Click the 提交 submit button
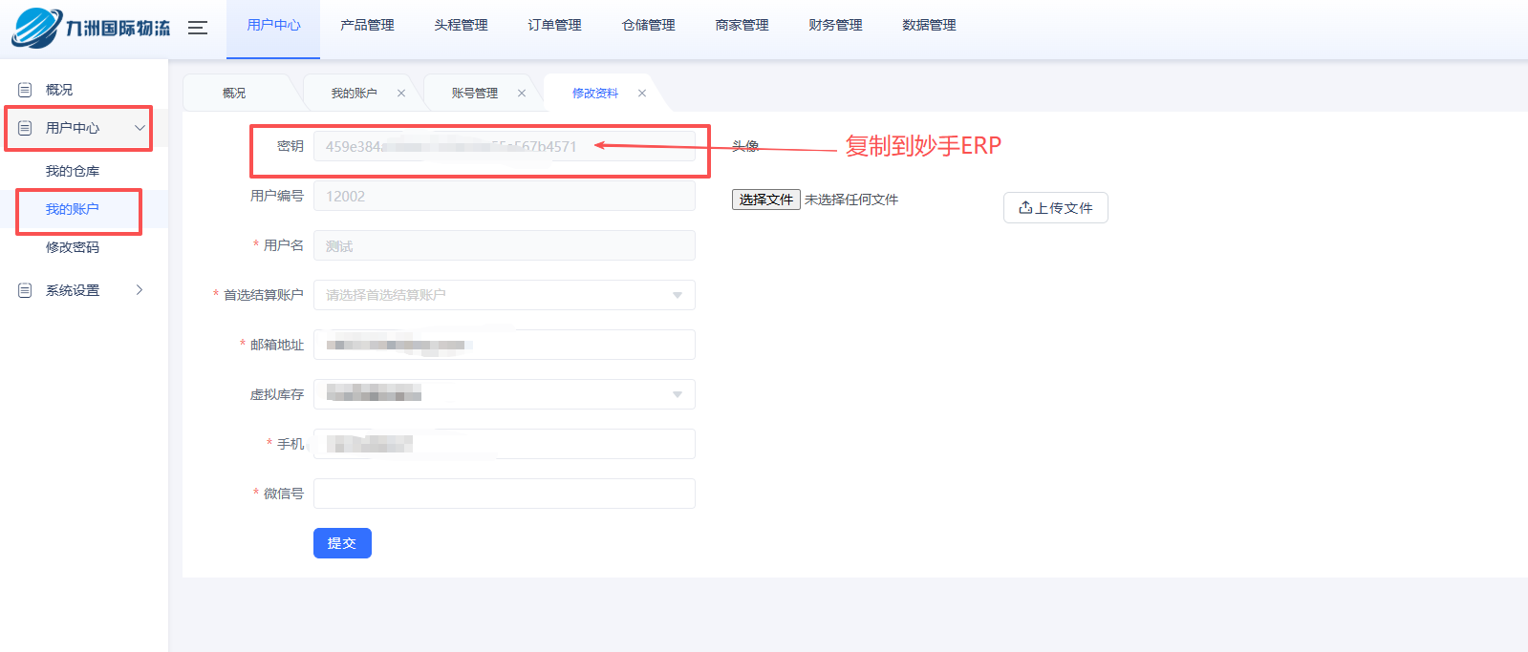Viewport: 1528px width, 652px height. (x=342, y=543)
